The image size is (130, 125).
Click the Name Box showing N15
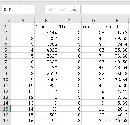18,9
